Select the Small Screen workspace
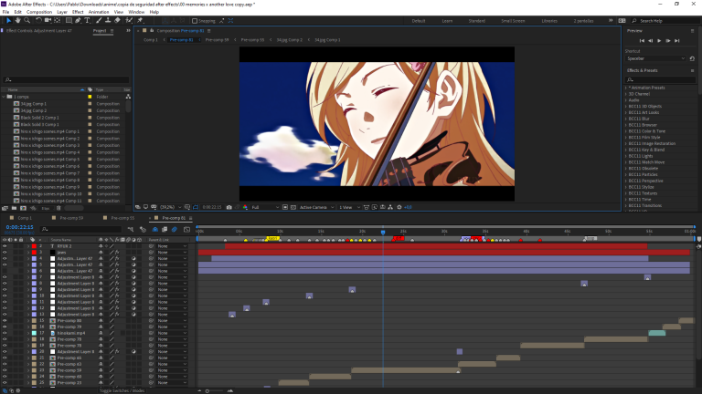This screenshot has height=394, width=702. pos(513,21)
